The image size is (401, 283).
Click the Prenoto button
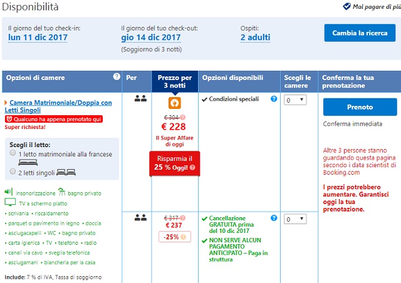click(x=360, y=107)
